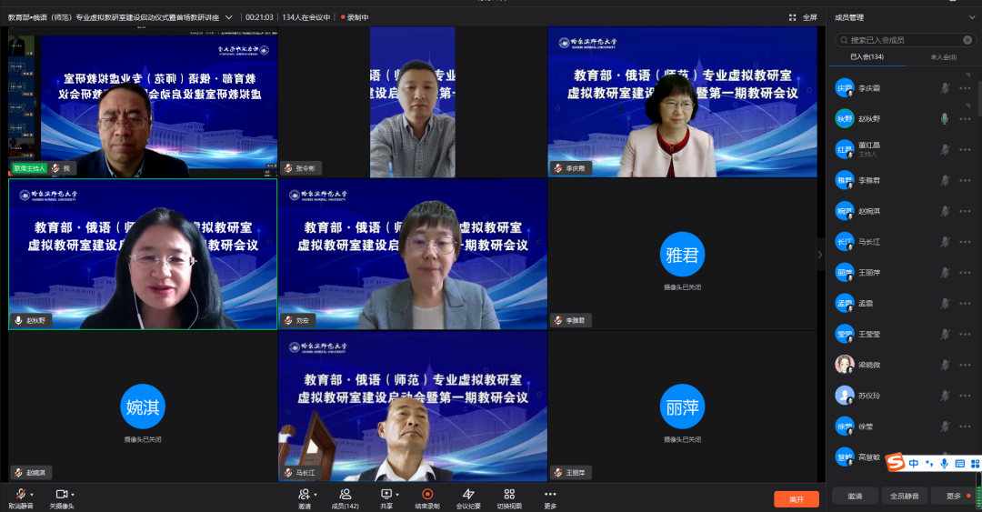This screenshot has width=982, height=512.
Task: Switch to the 未入会(8) tab
Action: 943,57
